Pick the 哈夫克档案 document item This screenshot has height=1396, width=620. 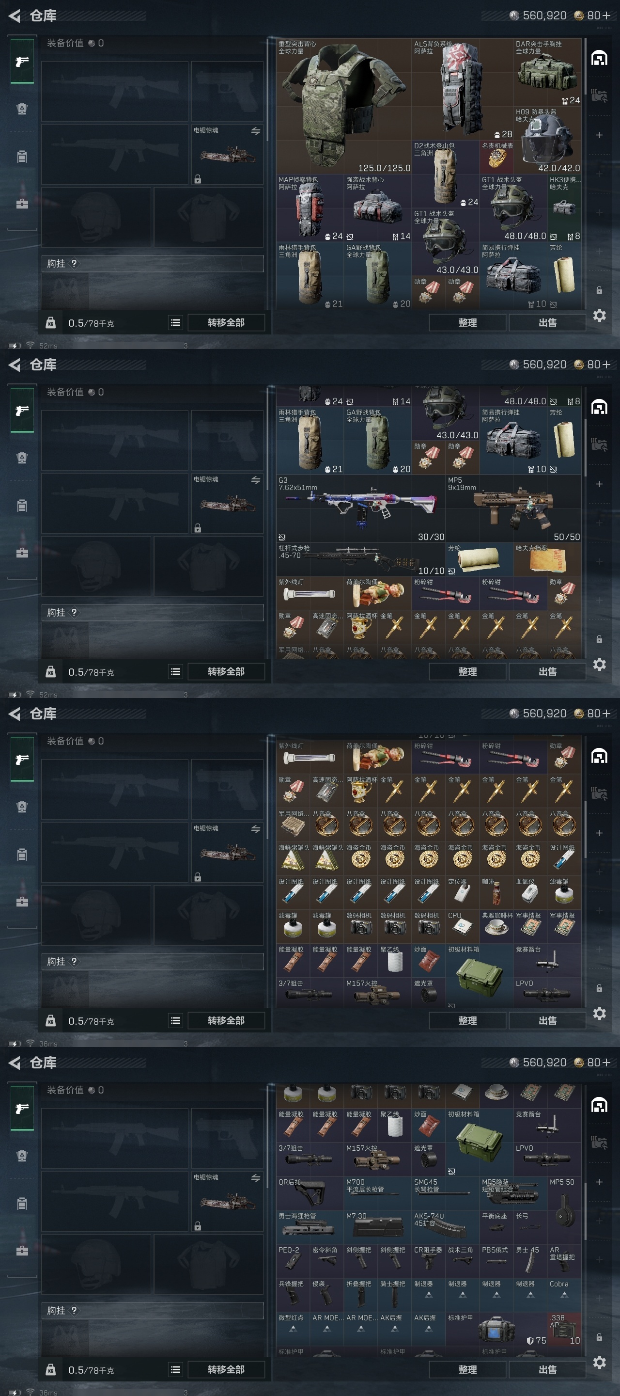[547, 560]
